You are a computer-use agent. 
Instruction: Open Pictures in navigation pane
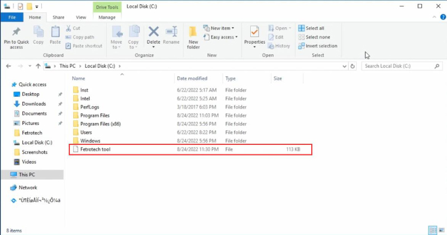pyautogui.click(x=30, y=123)
